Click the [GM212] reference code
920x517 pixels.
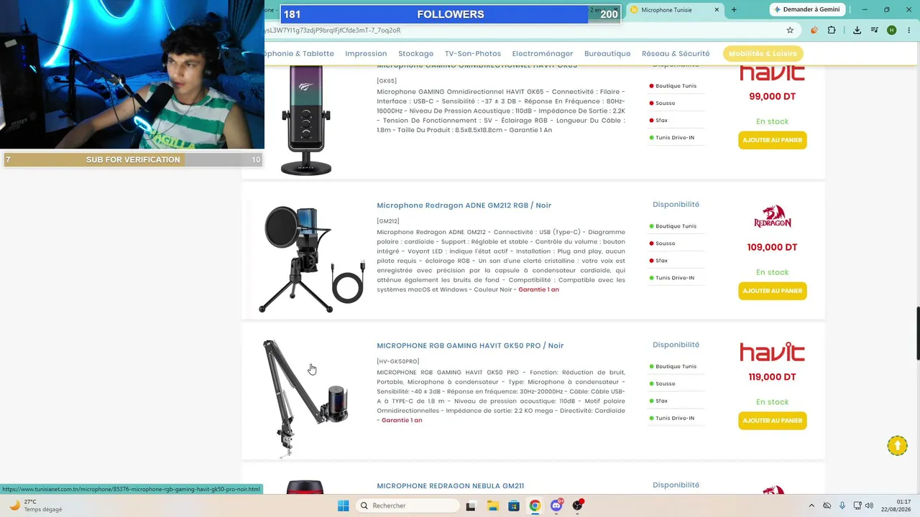[388, 221]
